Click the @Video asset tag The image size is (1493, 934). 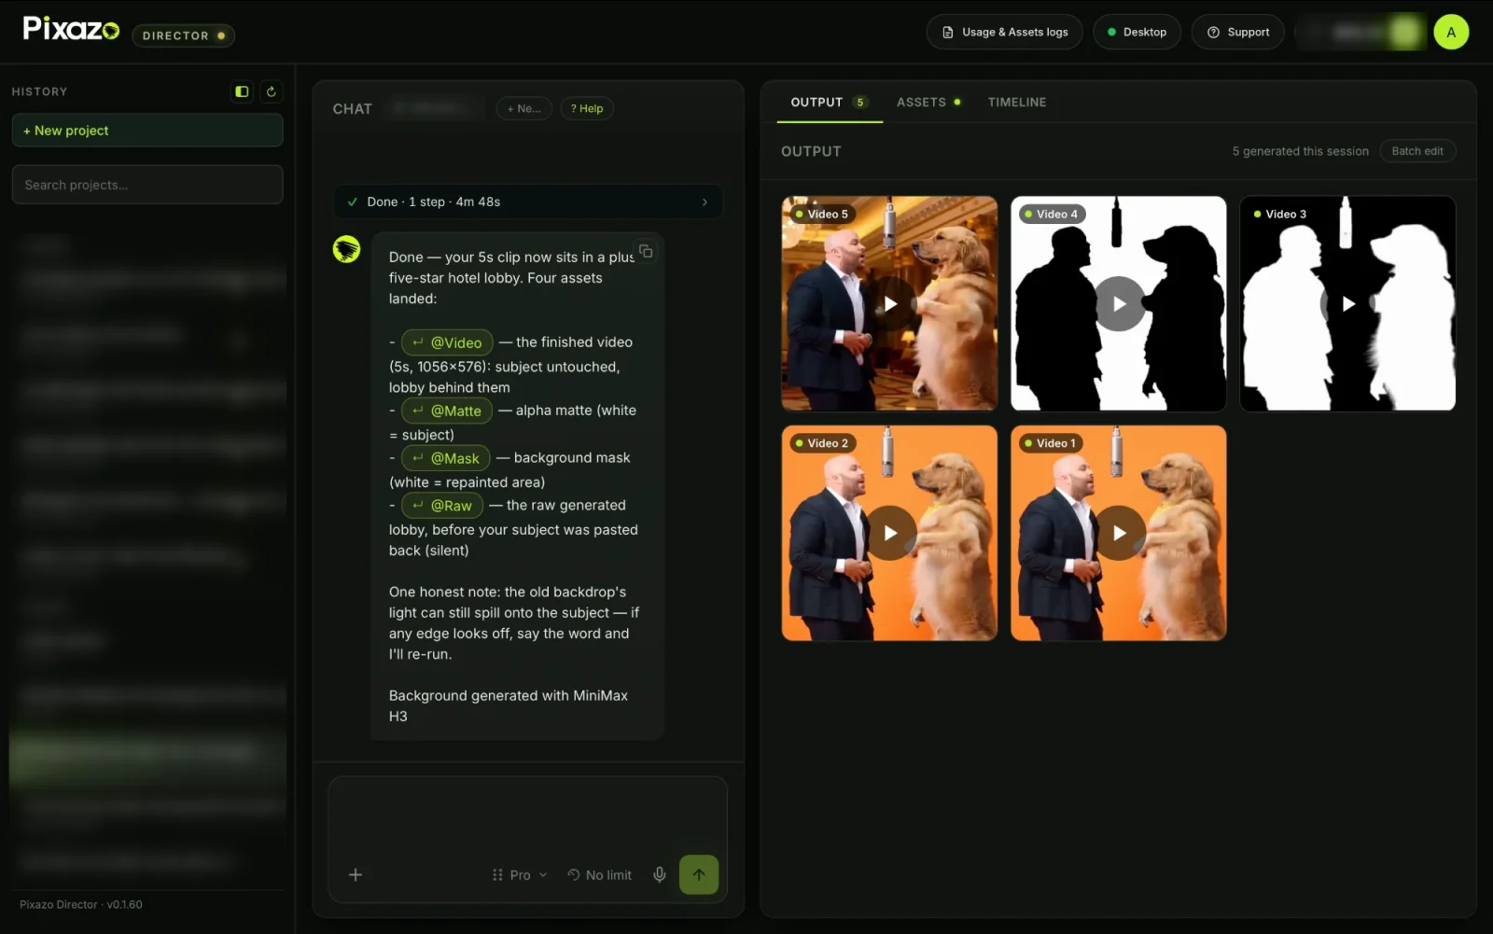pos(447,342)
